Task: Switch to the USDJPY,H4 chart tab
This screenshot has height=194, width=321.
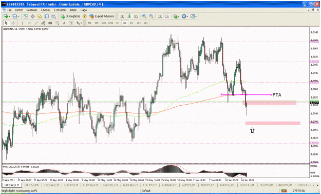Action: click(x=267, y=185)
